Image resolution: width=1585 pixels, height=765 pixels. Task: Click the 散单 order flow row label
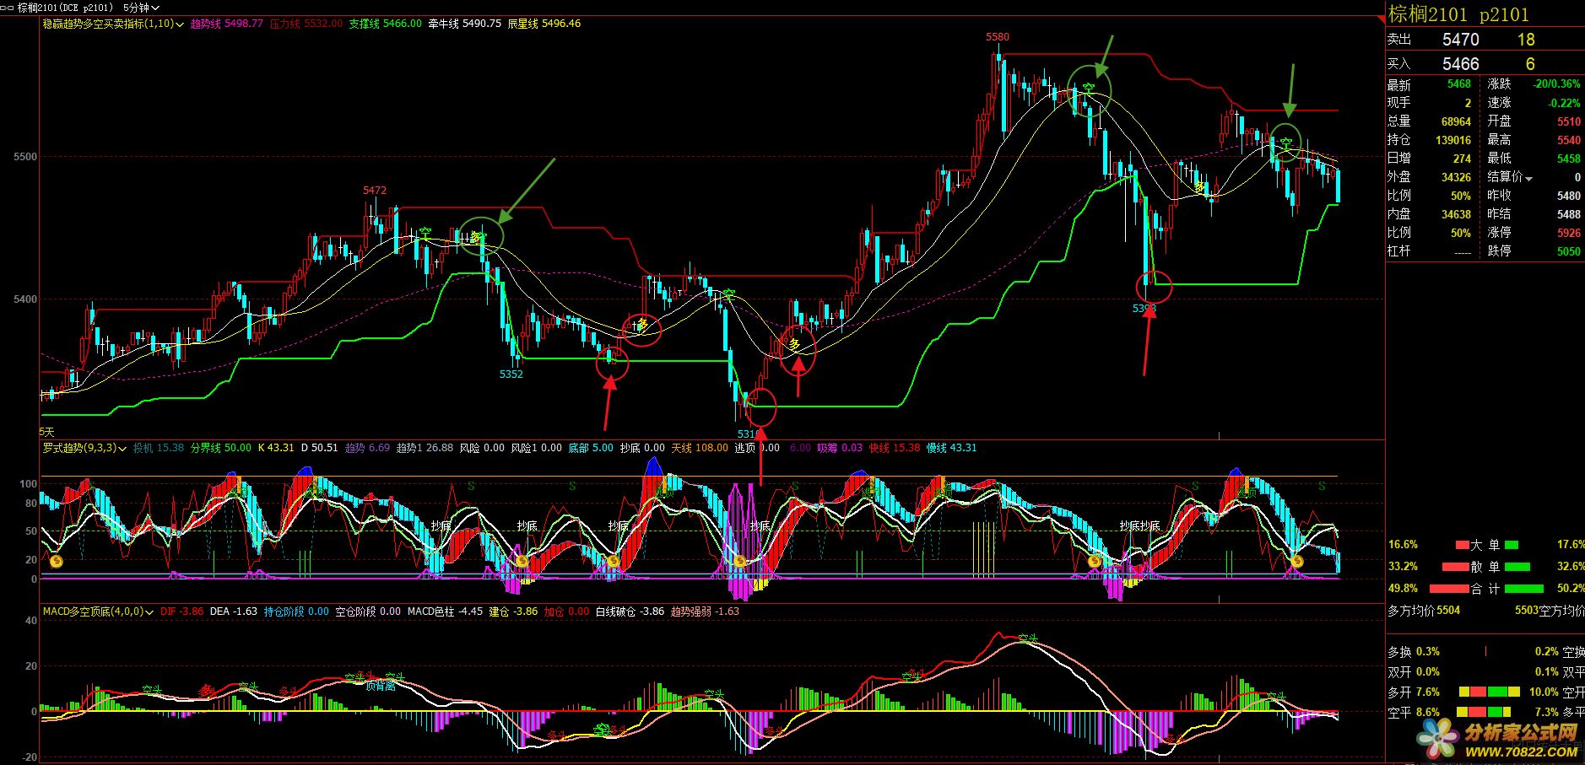tap(1485, 568)
